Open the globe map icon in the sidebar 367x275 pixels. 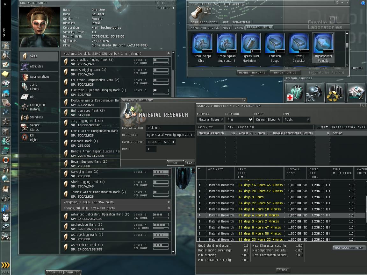coord(5,179)
